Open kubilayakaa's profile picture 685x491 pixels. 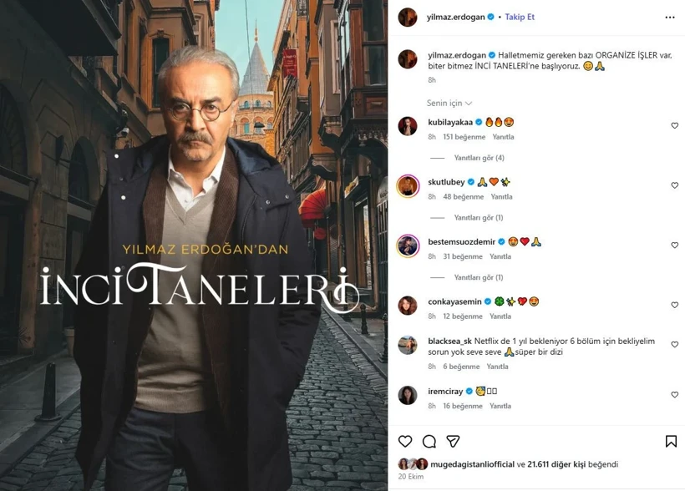point(408,126)
